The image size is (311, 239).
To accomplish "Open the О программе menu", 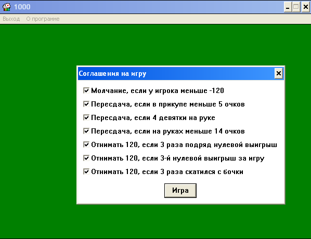I will [43, 19].
